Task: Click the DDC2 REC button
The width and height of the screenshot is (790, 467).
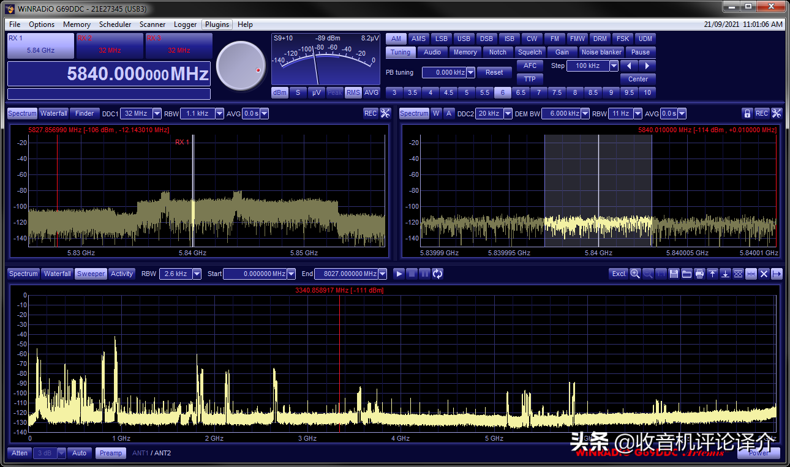Action: click(x=762, y=113)
